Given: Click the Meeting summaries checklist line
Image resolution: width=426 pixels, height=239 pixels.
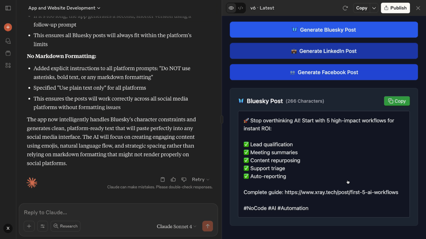Looking at the screenshot, I should click(x=271, y=152).
